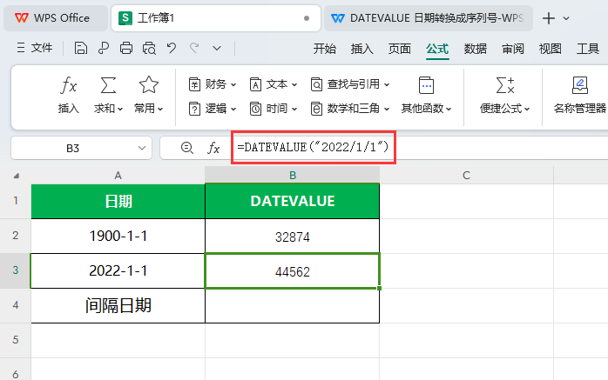Click the plus icon to add new tab
The height and width of the screenshot is (380, 608).
tap(549, 18)
